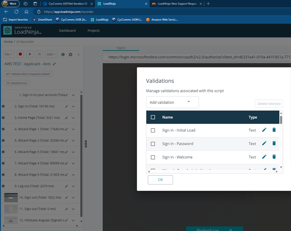Screen dimensions: 291x231
Task: Click OK to close Validations dialog
Action: (x=160, y=180)
